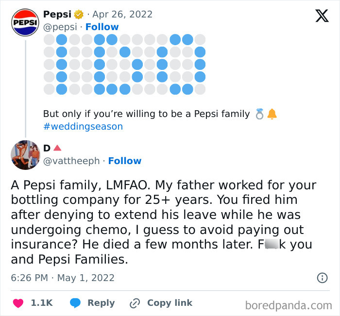Click the @pepsi handle text
The width and height of the screenshot is (340, 316).
click(x=61, y=27)
